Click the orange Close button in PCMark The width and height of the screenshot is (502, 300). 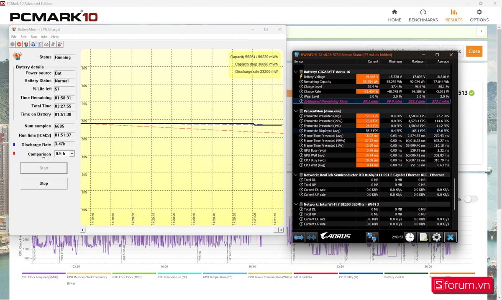click(474, 51)
